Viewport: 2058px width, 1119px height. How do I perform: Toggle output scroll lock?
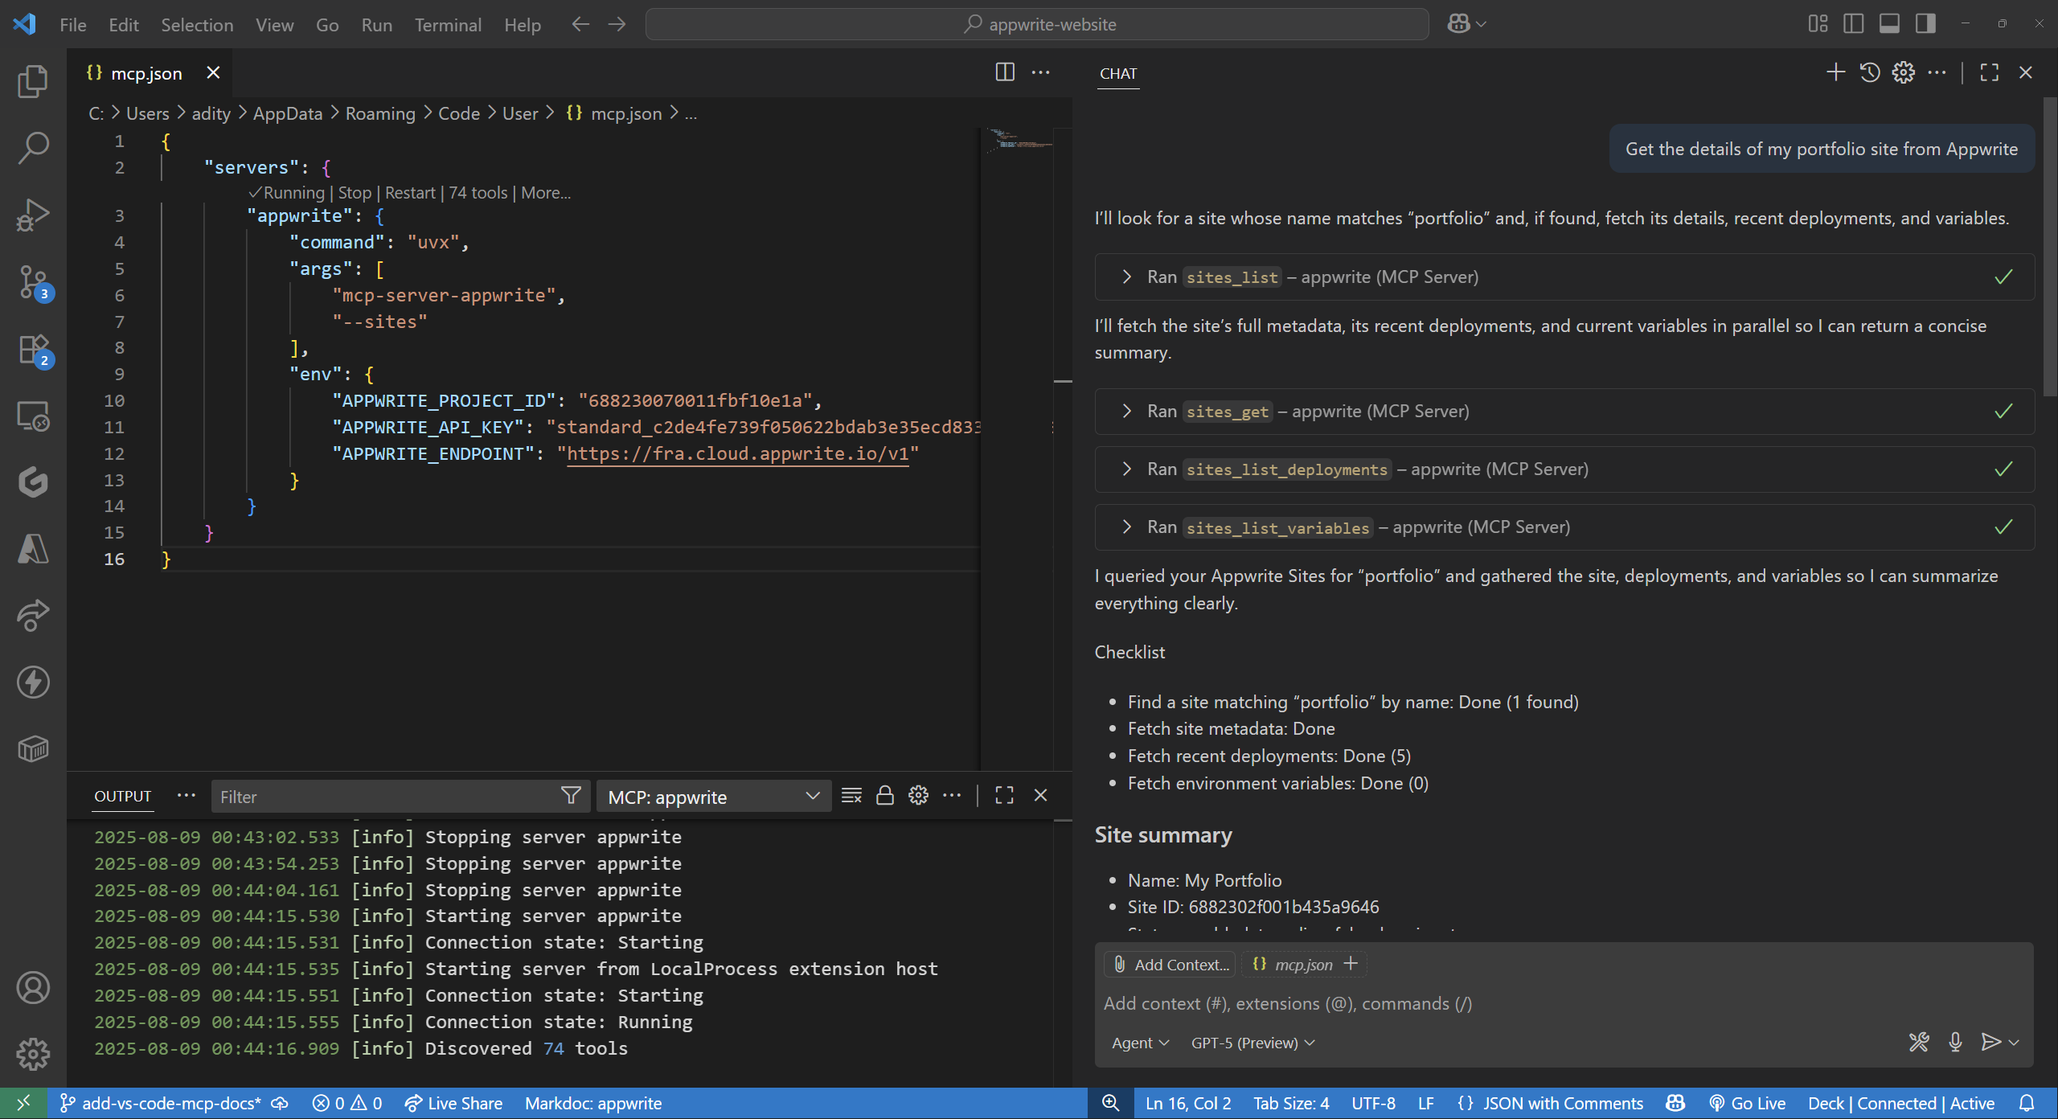tap(884, 796)
